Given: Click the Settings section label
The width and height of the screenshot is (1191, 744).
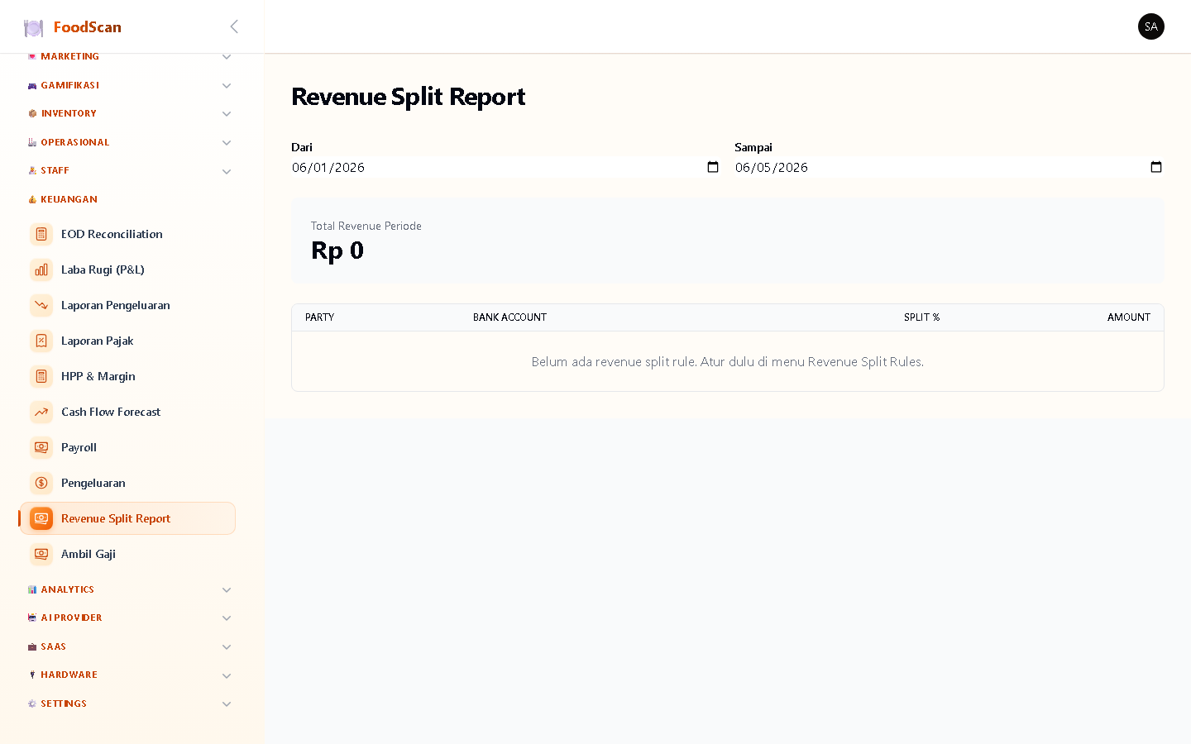Looking at the screenshot, I should (x=64, y=703).
